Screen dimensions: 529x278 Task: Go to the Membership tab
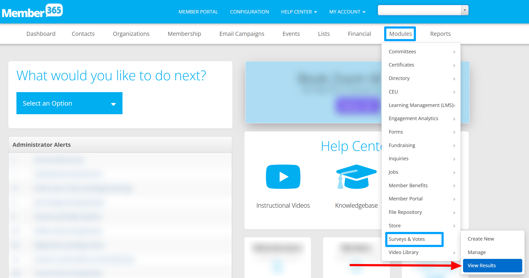(184, 34)
